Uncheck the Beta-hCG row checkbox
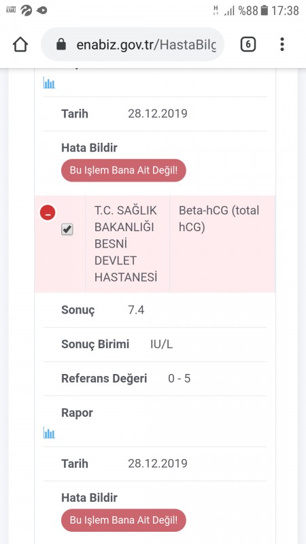Screen dimensions: 306x544 click(67, 229)
